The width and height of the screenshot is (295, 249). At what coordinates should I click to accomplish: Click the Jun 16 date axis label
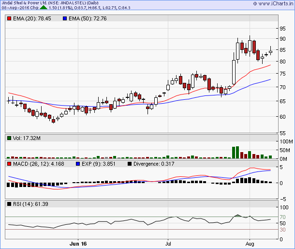78,244
